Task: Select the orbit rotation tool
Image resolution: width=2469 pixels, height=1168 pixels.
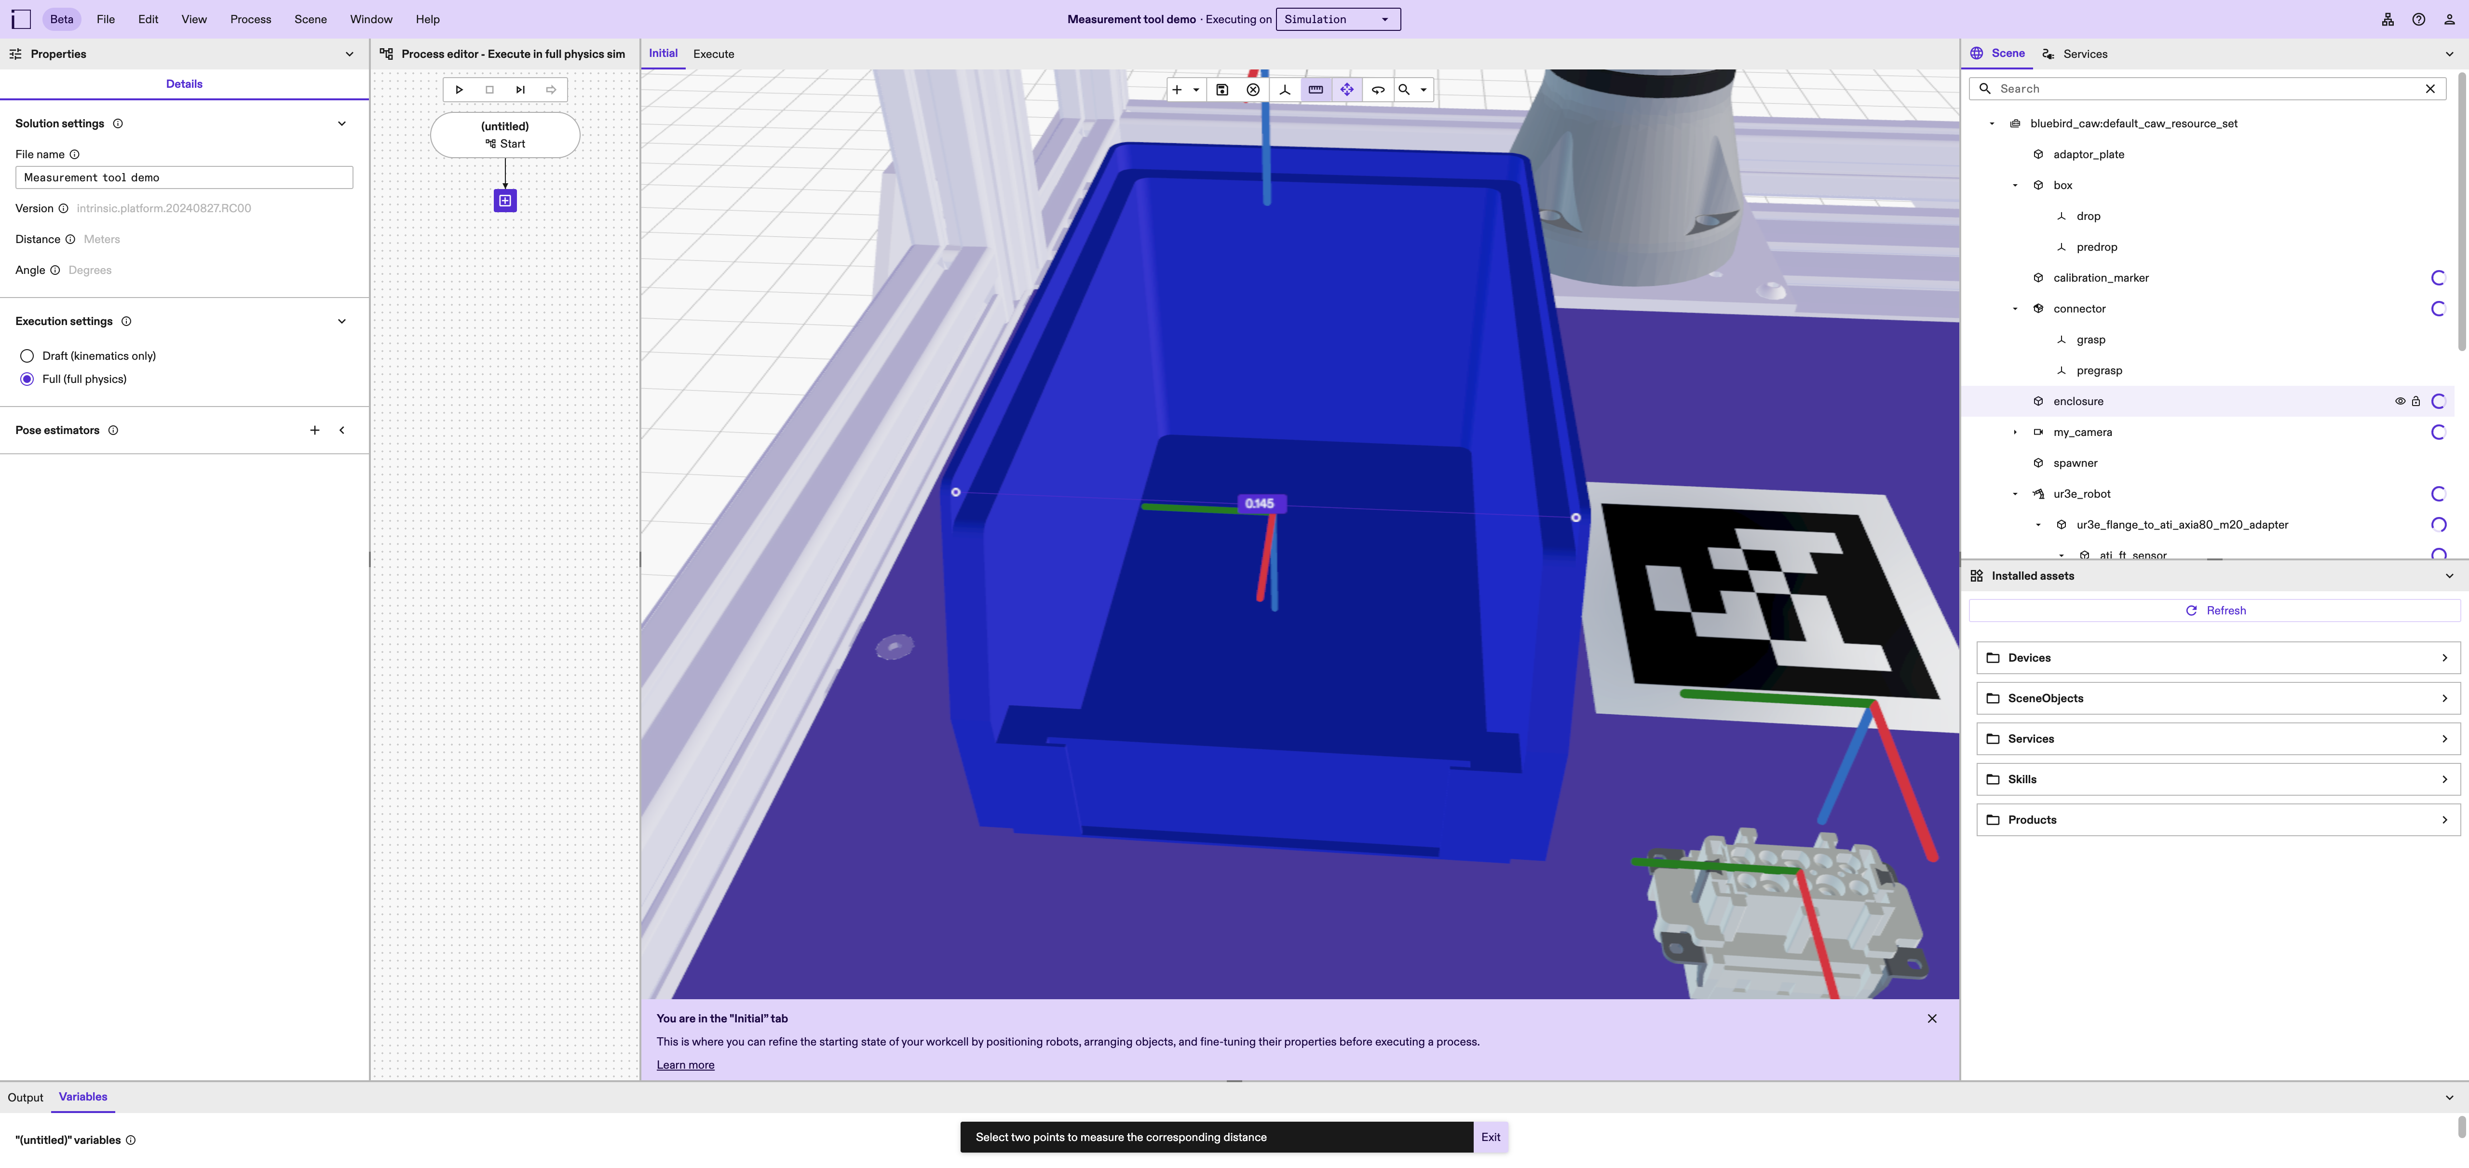Action: coord(1377,89)
